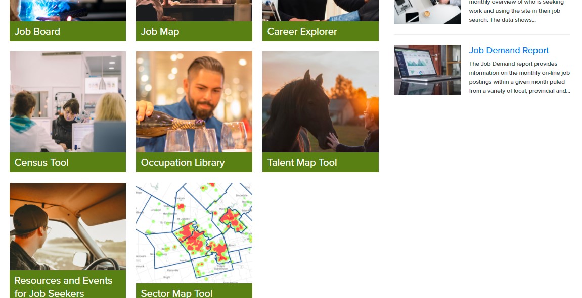Open the Sector Map Tool label
The width and height of the screenshot is (582, 298).
[x=194, y=291]
